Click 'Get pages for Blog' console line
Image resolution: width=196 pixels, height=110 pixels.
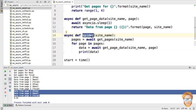click(x=24, y=70)
